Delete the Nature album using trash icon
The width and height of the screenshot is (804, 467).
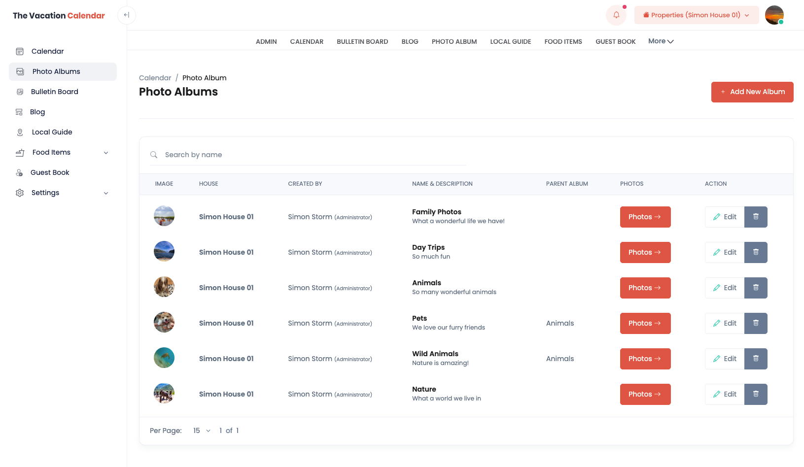tap(756, 394)
